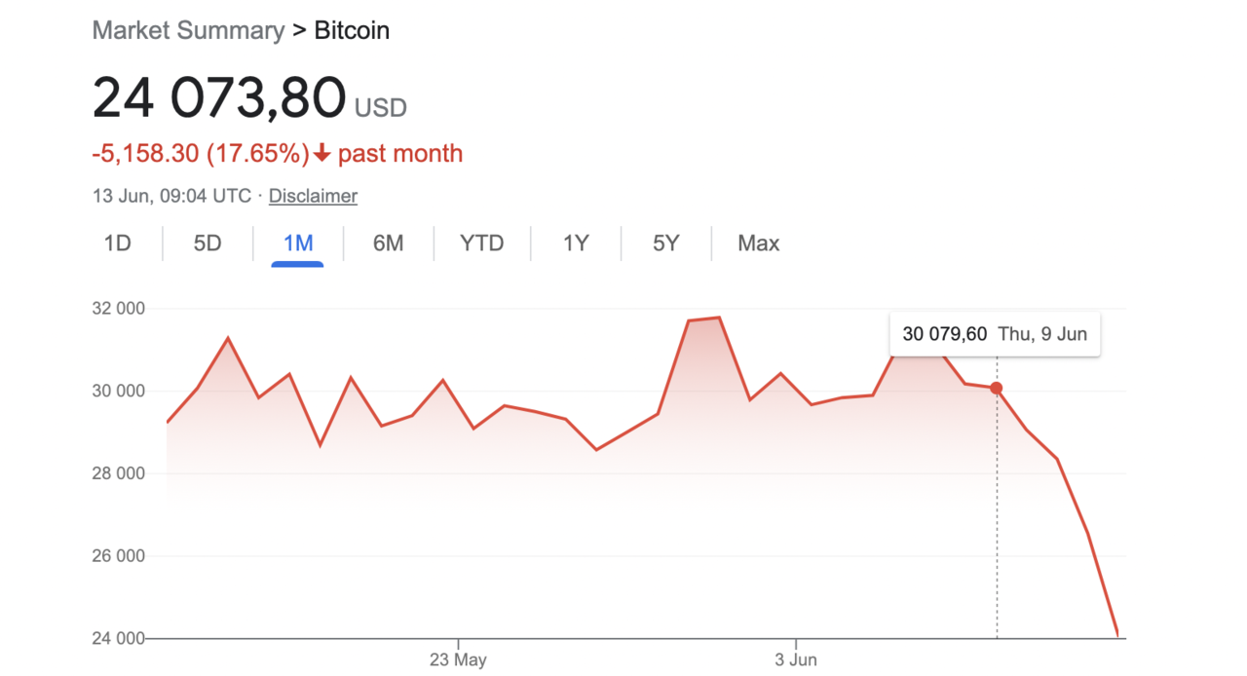The width and height of the screenshot is (1247, 676).
Task: Click the -5,158.30 (17.65%) change text
Action: click(x=200, y=154)
